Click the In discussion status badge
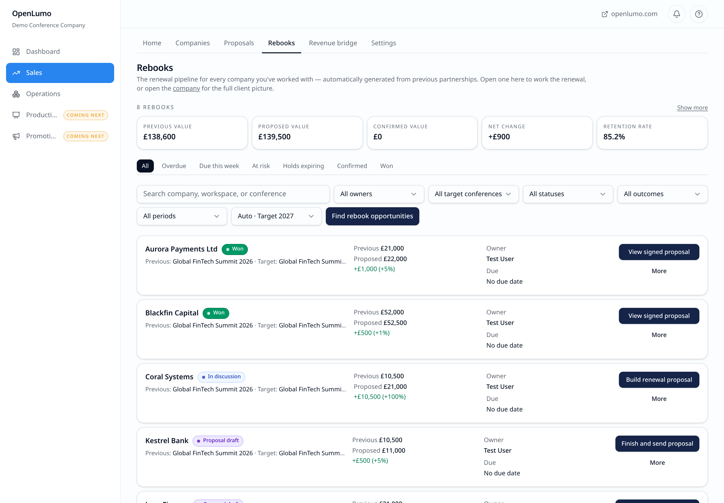The height and width of the screenshot is (503, 724). click(221, 377)
